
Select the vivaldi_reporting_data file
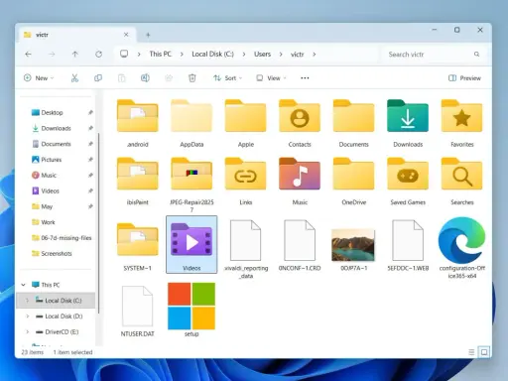click(x=246, y=250)
